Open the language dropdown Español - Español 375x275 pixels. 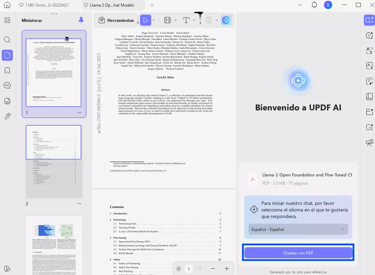point(298,230)
